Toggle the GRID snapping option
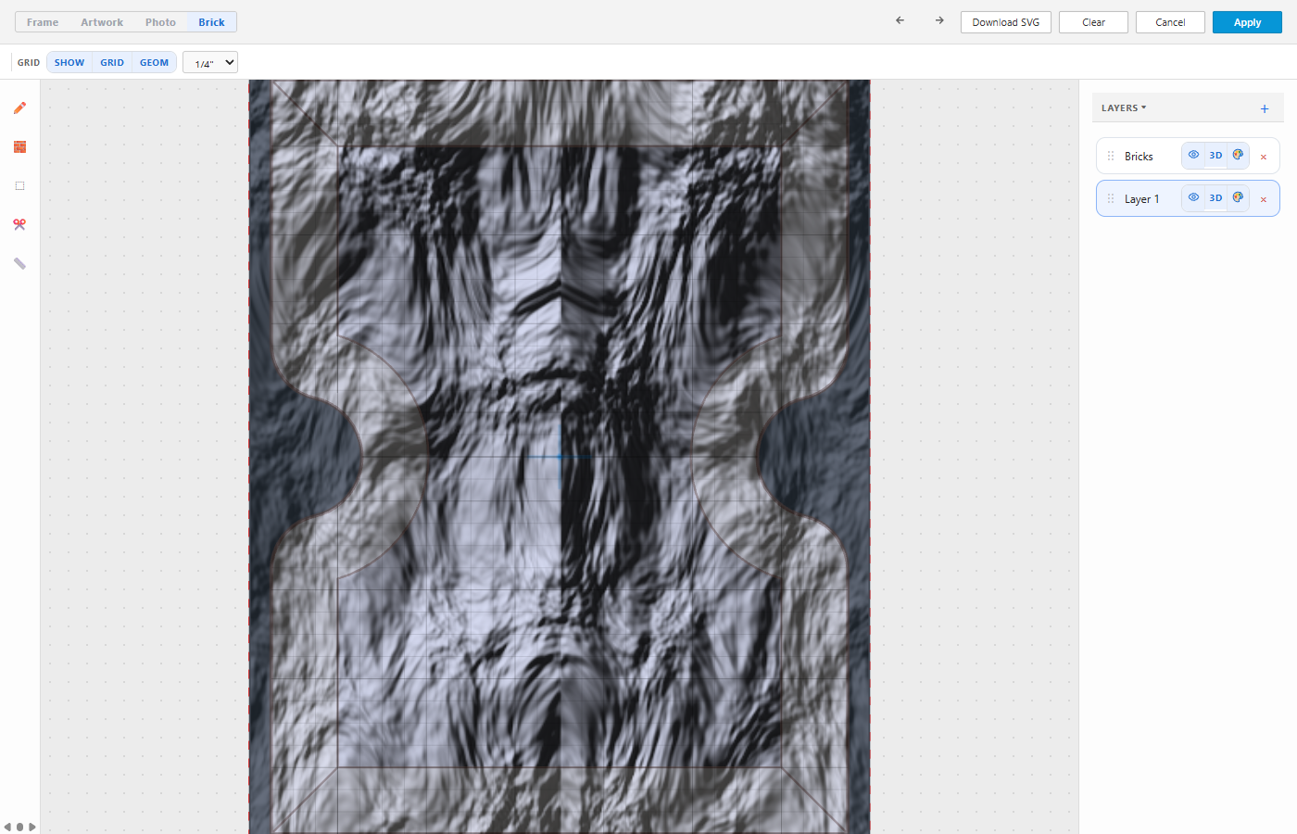This screenshot has height=834, width=1297. point(112,63)
